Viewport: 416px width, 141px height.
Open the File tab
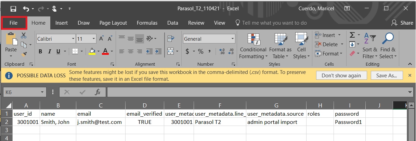pos(14,23)
